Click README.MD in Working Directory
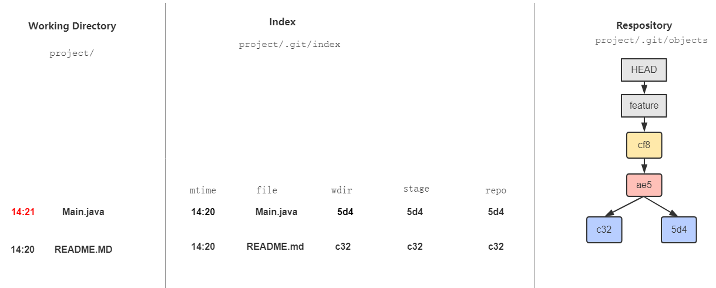Viewport: 716px width, 288px height. [83, 249]
